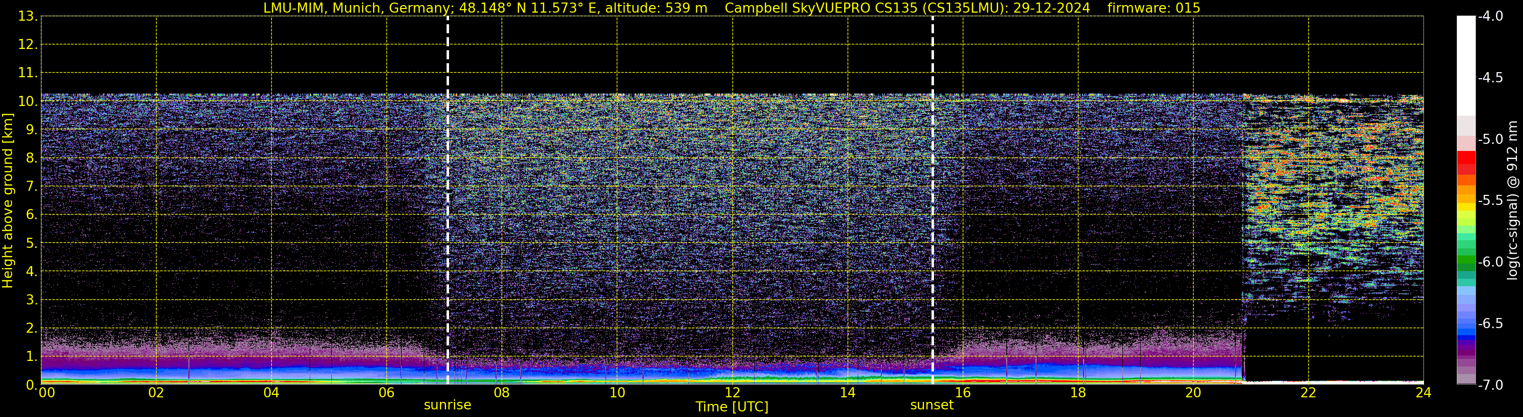Click the '-7.0' colorbar tick value

point(1491,385)
